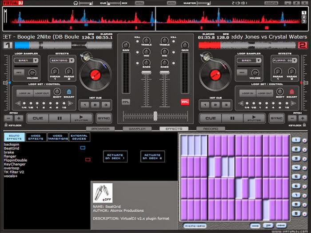This screenshot has width=311, height=233.
Task: Click deck 2 play/stutter button
Action: click(x=254, y=118)
